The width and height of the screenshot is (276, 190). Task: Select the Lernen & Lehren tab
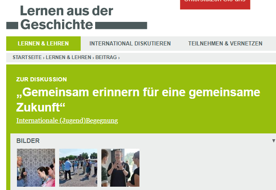43,43
